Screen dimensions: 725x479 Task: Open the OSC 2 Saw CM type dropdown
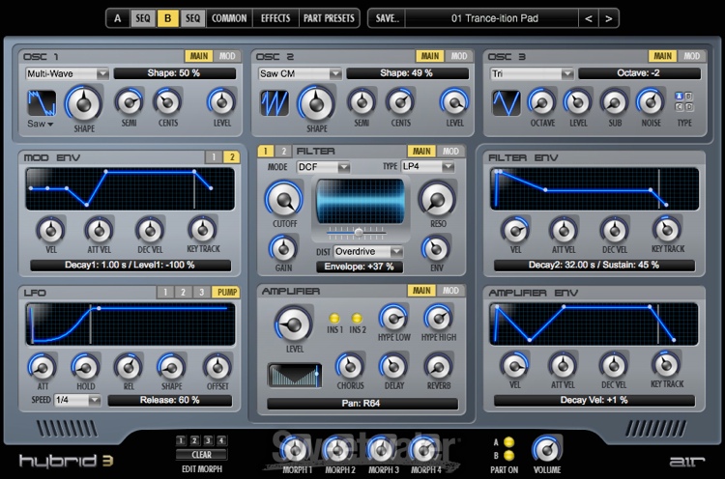[x=300, y=73]
